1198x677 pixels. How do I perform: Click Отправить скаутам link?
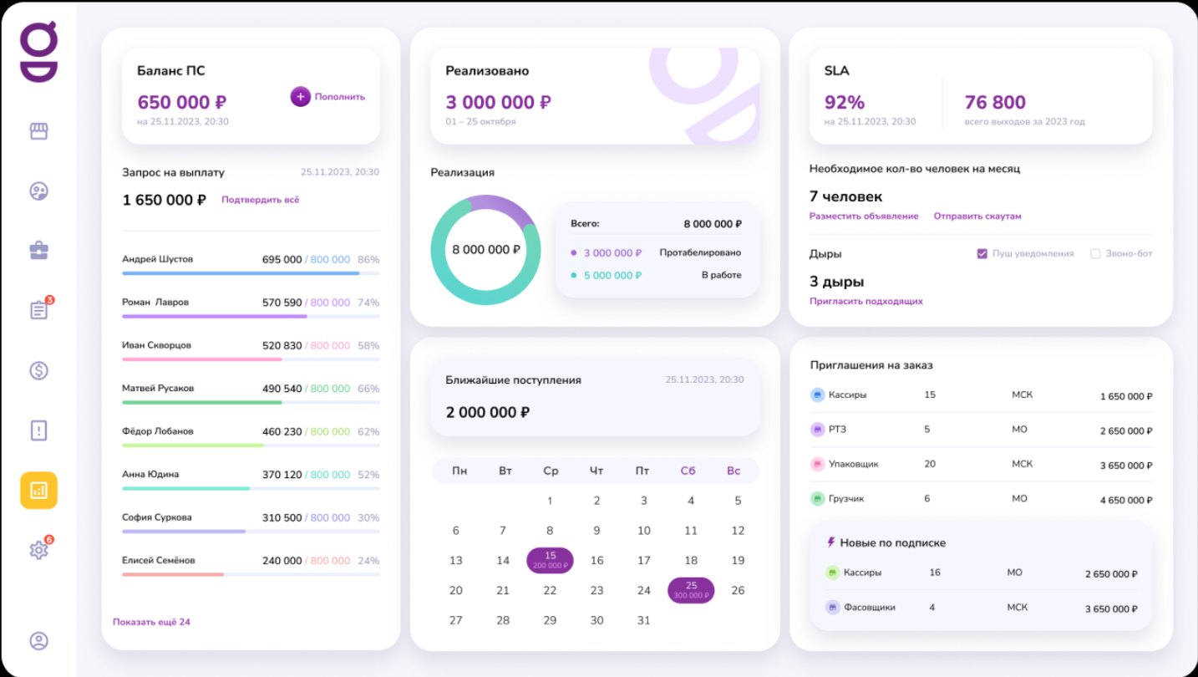(977, 216)
